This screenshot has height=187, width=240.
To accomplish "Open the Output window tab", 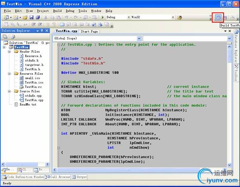I will (80, 177).
